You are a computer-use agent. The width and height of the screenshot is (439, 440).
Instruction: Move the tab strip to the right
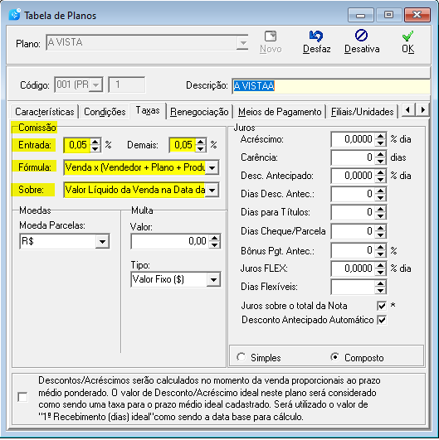pyautogui.click(x=422, y=109)
